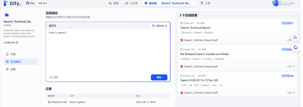Viewport: 303px width, 107px height.
Task: Click the 设置 gear icon in sidebar
Action: point(7,69)
